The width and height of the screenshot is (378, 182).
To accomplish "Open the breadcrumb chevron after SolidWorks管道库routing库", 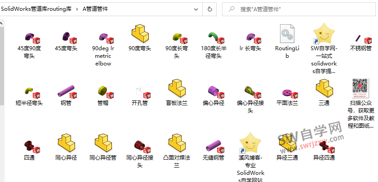I will [77, 9].
